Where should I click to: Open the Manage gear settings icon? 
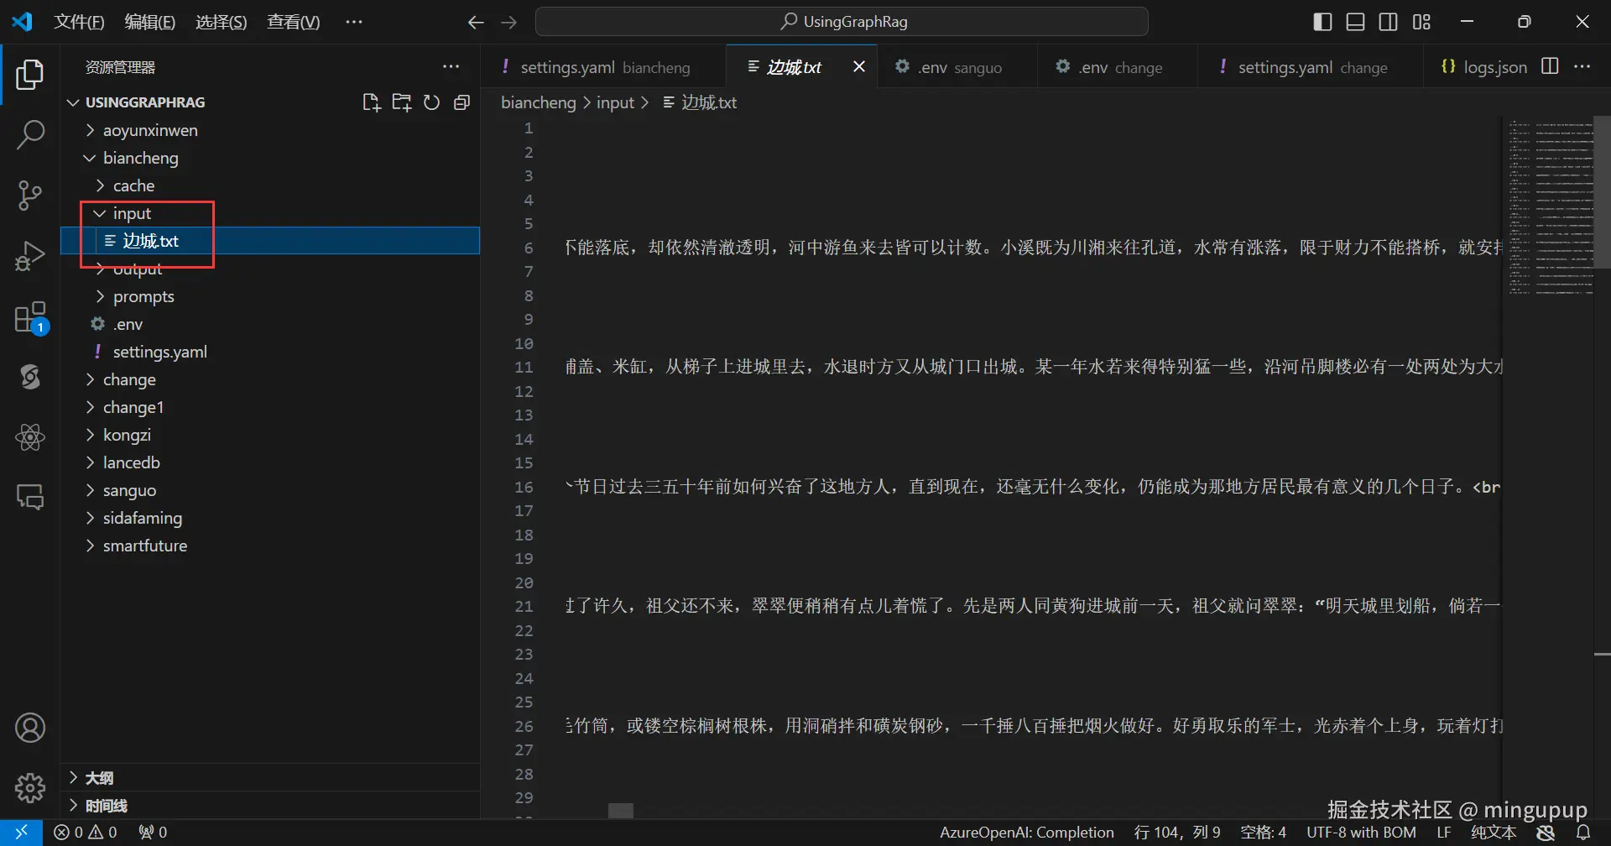(30, 787)
